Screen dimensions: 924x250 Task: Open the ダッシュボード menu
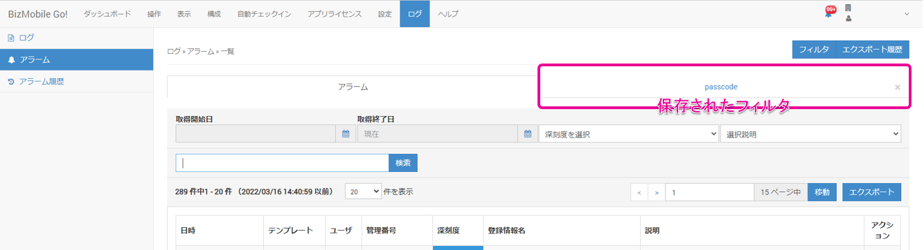point(107,14)
